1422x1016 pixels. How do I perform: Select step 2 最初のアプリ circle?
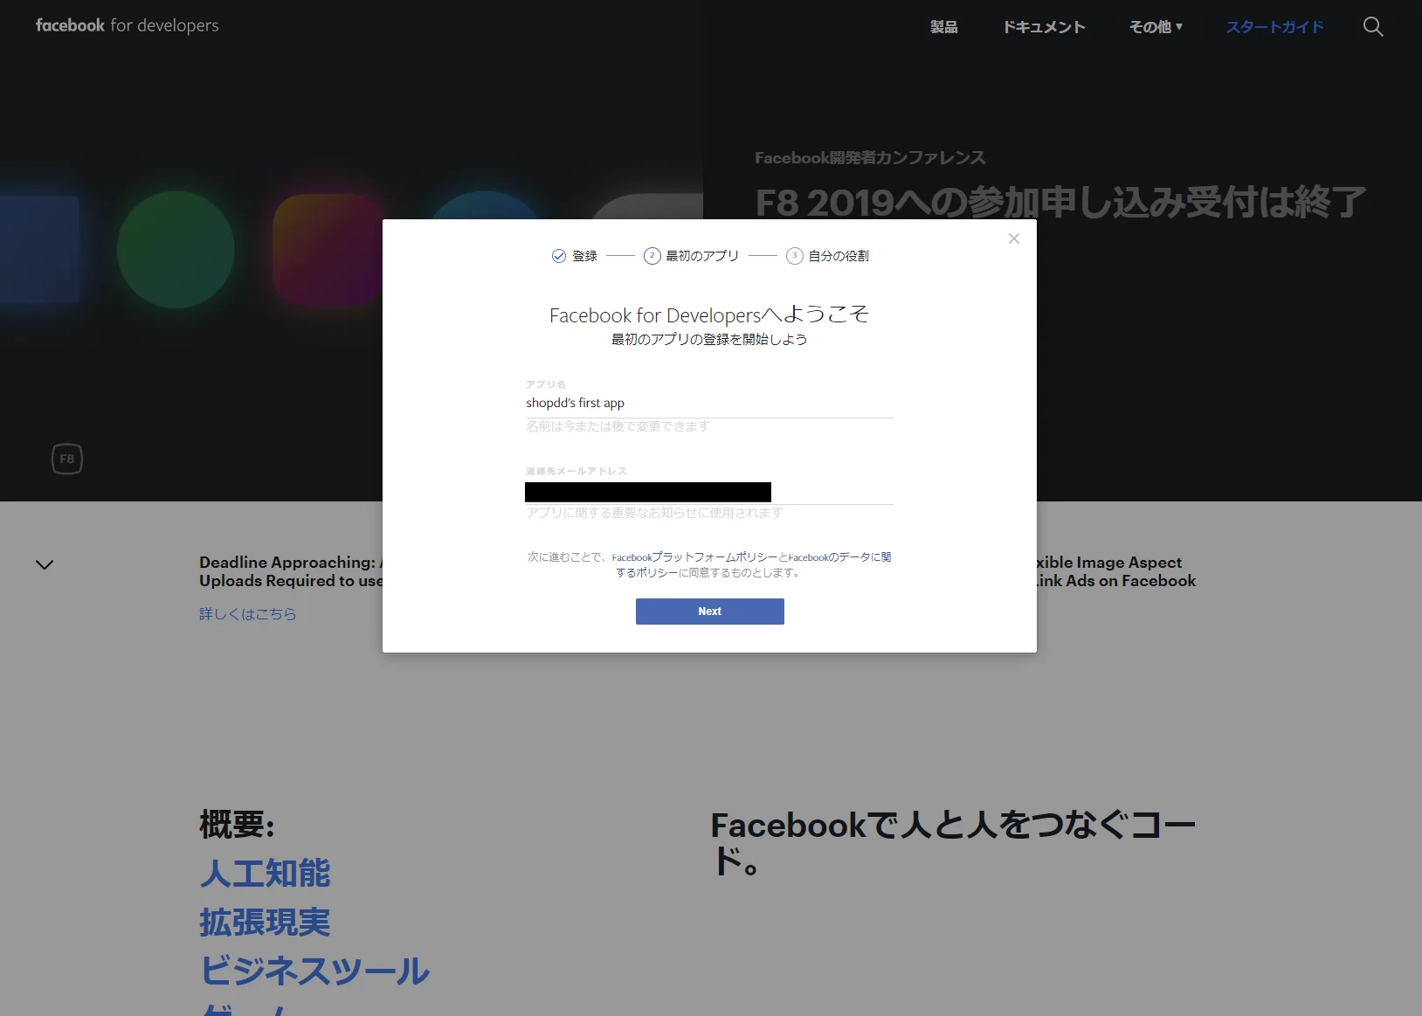(652, 256)
